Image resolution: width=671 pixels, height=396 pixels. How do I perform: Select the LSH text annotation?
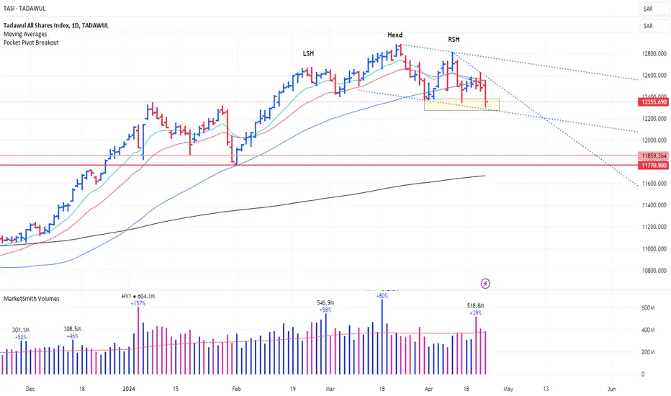coord(309,53)
